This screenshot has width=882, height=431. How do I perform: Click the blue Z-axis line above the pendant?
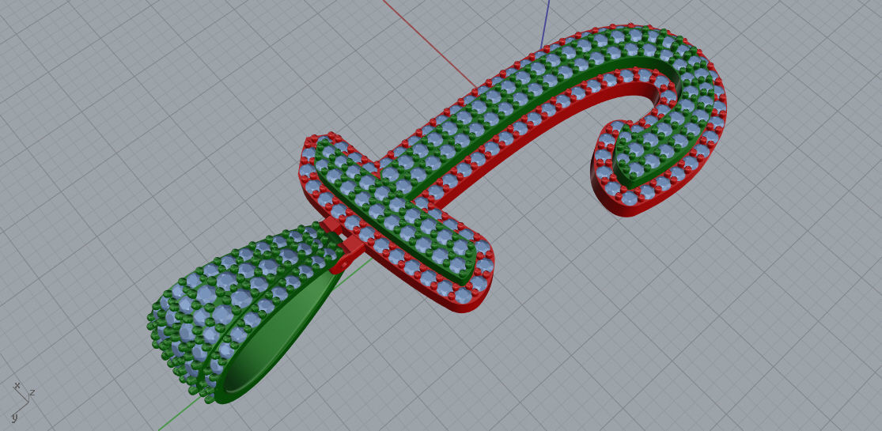pyautogui.click(x=544, y=25)
